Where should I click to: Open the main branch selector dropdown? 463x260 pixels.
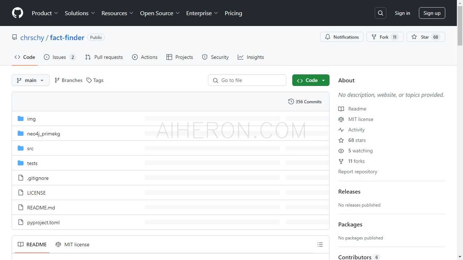coord(30,80)
